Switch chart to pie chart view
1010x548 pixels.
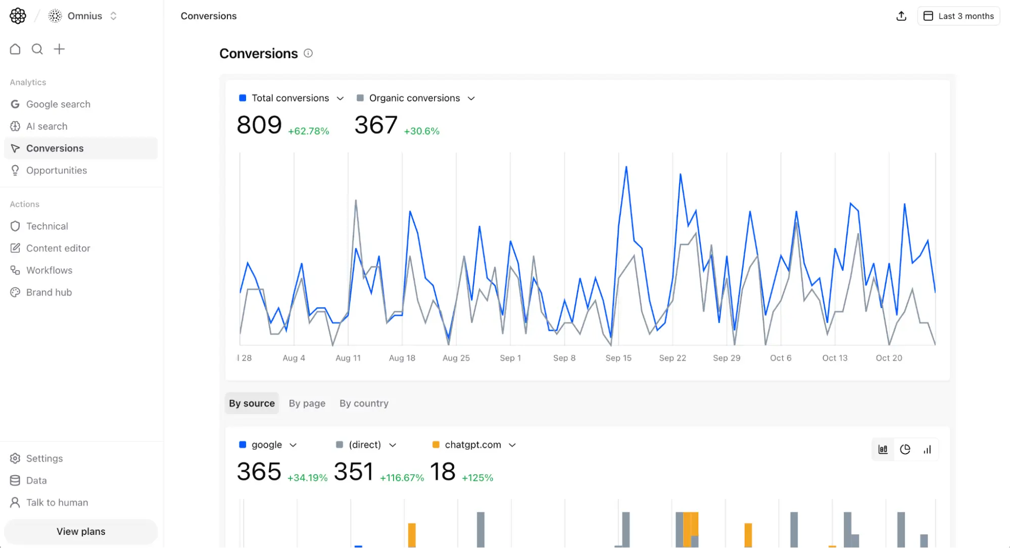pyautogui.click(x=905, y=449)
